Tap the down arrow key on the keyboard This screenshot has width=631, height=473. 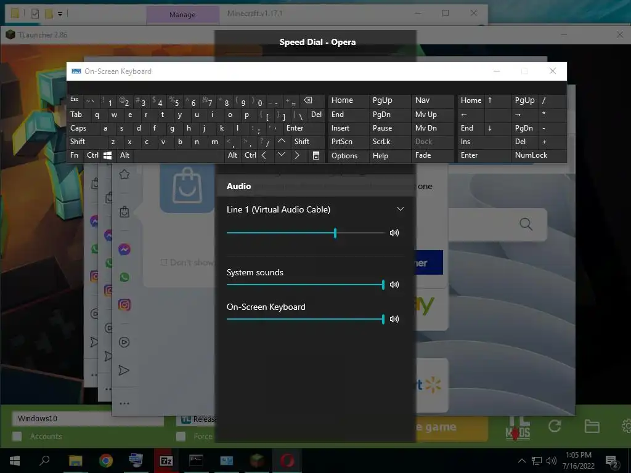pyautogui.click(x=282, y=155)
